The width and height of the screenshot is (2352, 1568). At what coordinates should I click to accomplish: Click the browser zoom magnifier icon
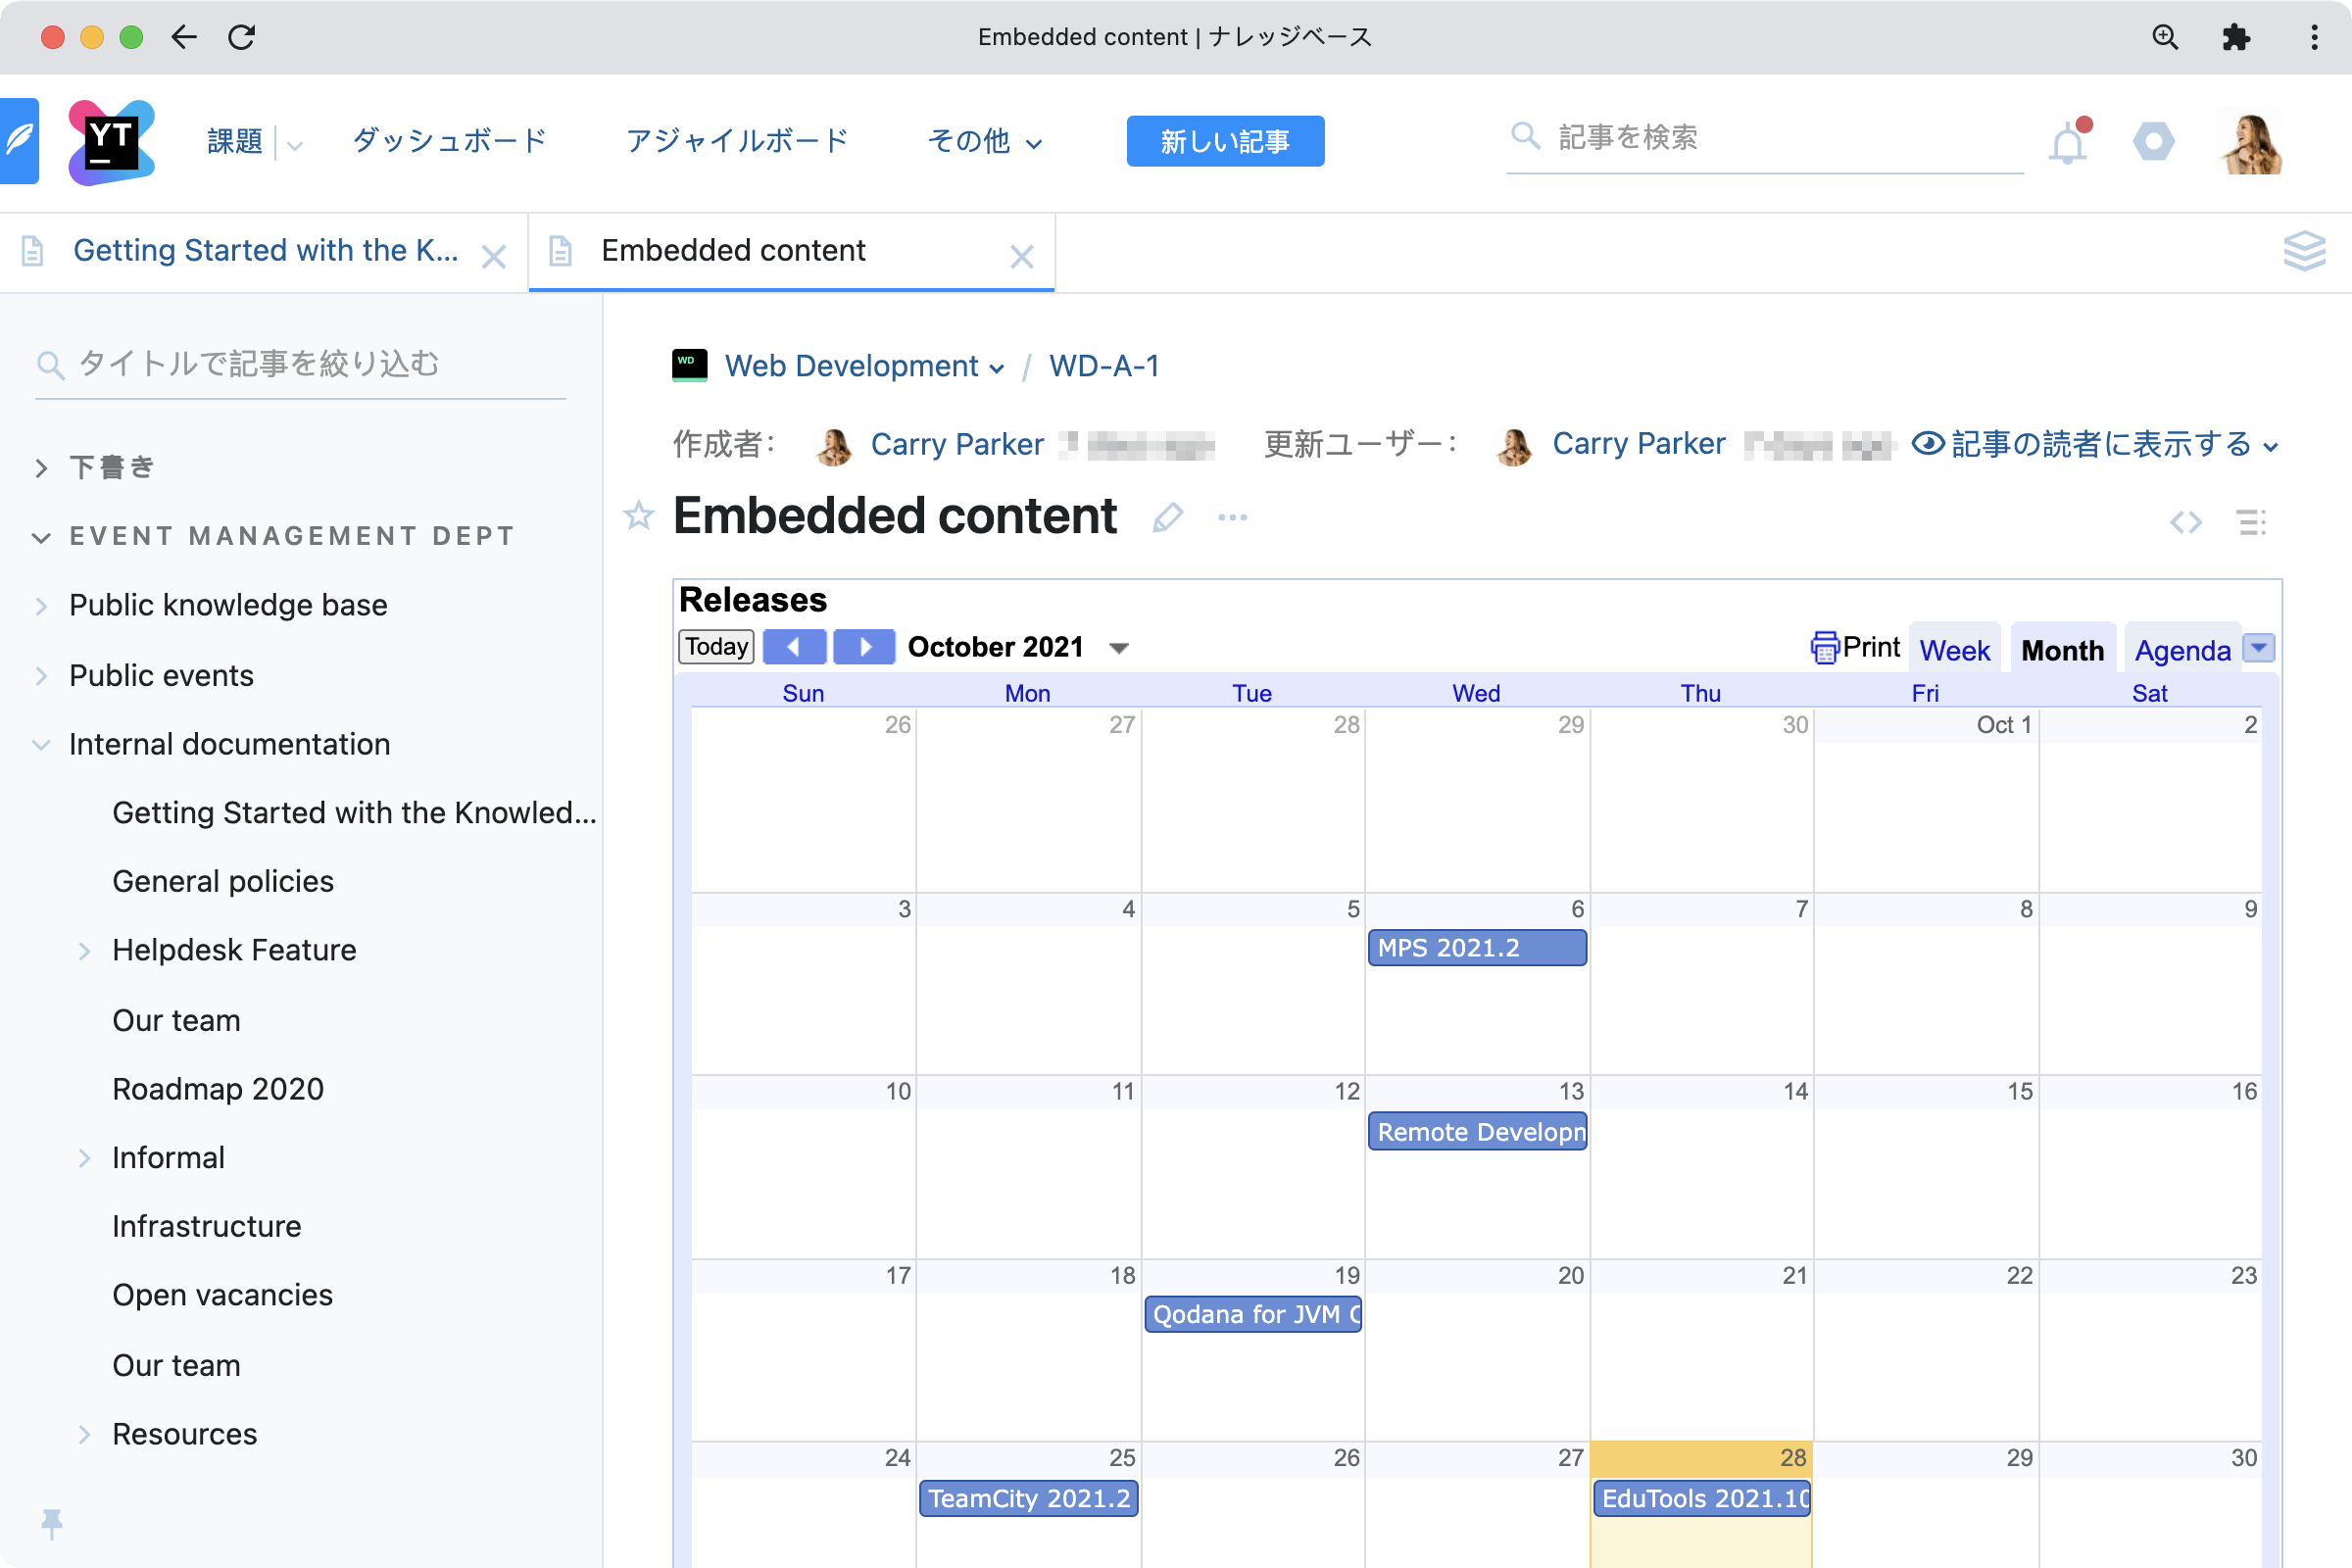pos(2165,37)
